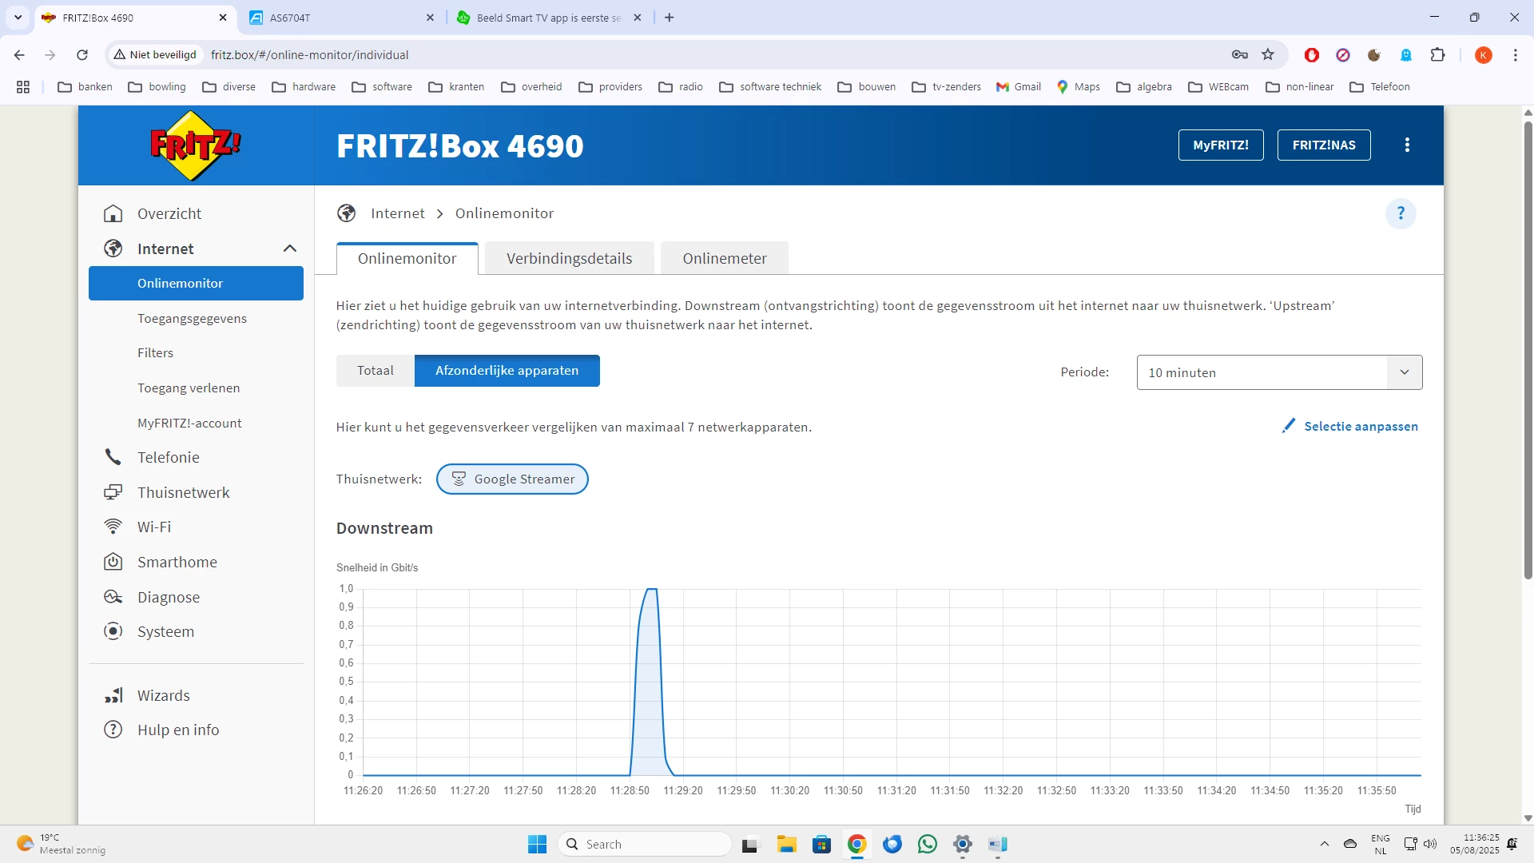Image resolution: width=1534 pixels, height=863 pixels.
Task: Open the three-dot menu in FRITZ!Box header
Action: click(x=1407, y=145)
